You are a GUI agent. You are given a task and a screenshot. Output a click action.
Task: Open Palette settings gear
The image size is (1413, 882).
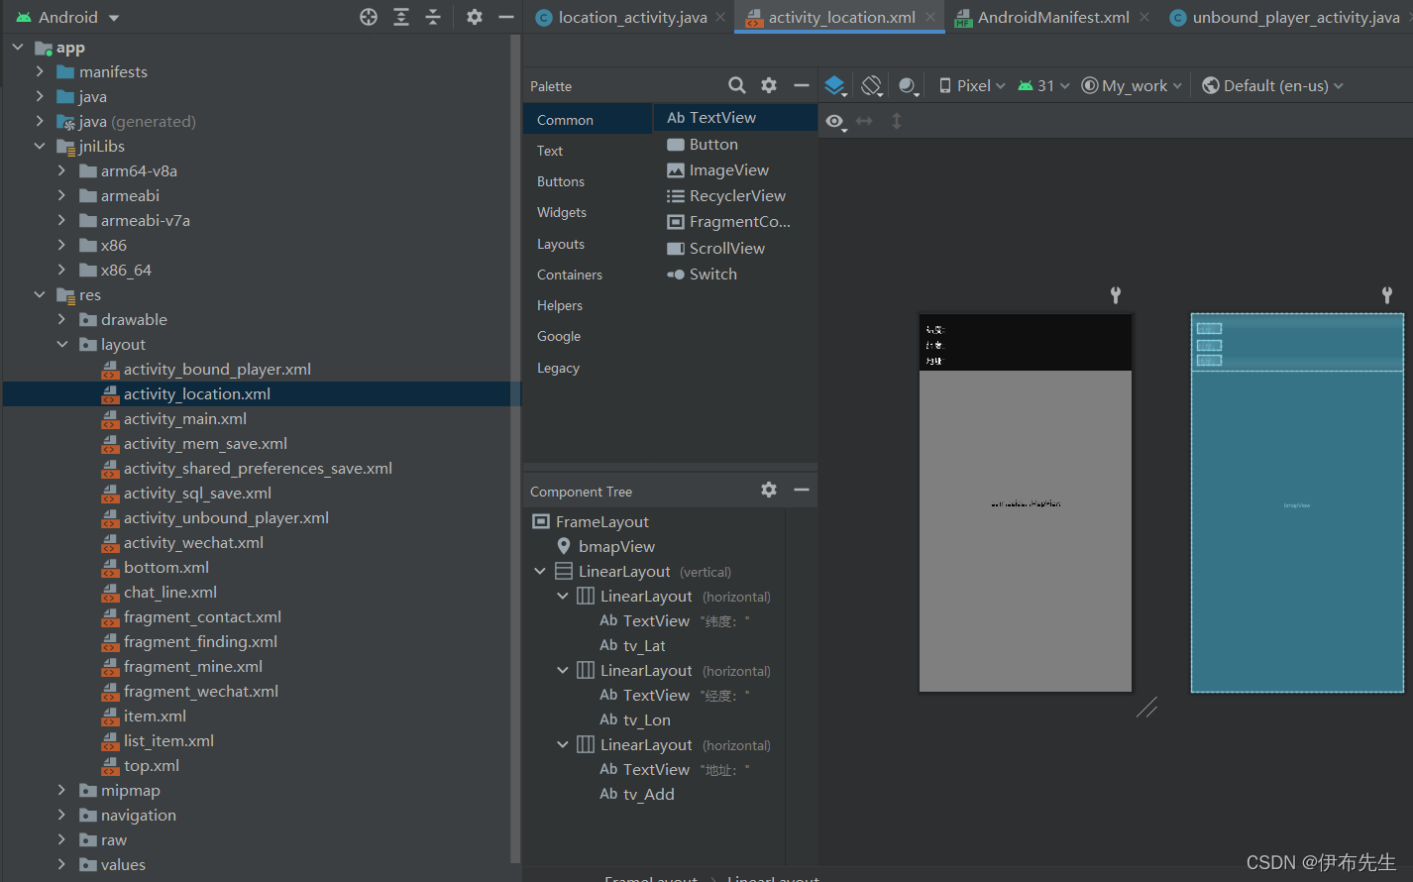769,85
